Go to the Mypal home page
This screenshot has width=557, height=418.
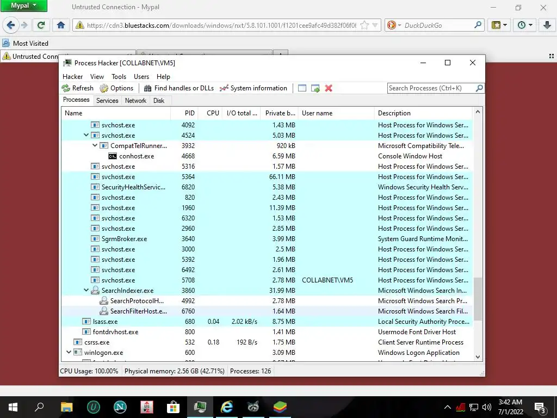pos(61,25)
